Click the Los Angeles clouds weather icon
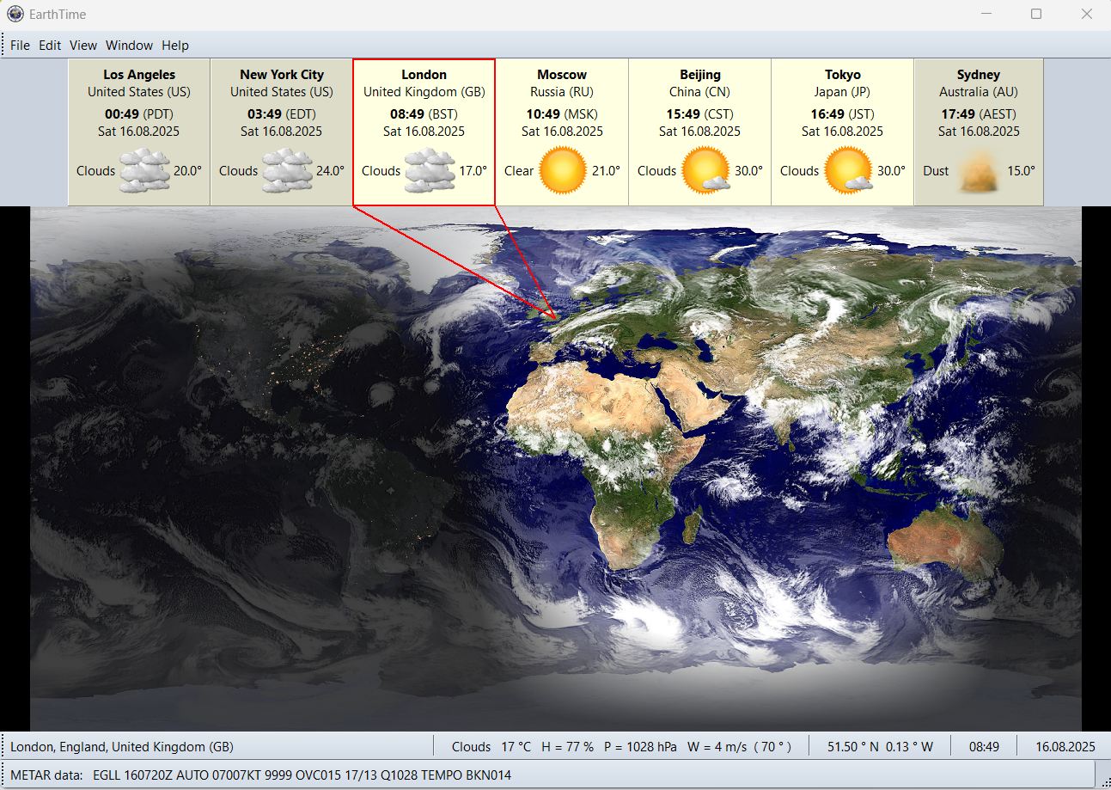Viewport: 1111px width, 790px height. pyautogui.click(x=144, y=170)
